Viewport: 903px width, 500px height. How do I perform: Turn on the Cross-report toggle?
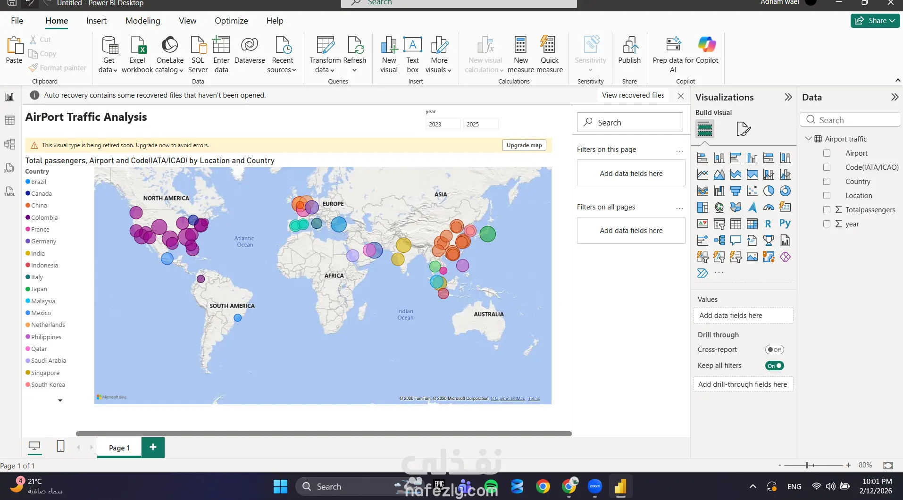[x=774, y=350]
